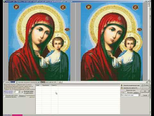Click the vertical scrollbar down arrow of the preview
154x116 pixels.
tap(149, 80)
